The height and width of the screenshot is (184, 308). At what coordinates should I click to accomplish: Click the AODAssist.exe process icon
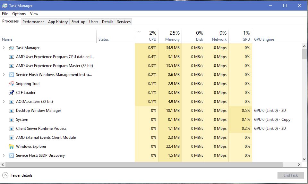pyautogui.click(x=12, y=102)
